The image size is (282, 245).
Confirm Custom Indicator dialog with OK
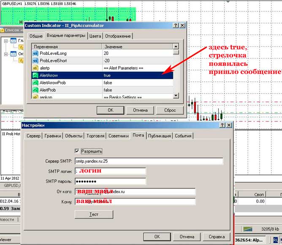(x=111, y=110)
